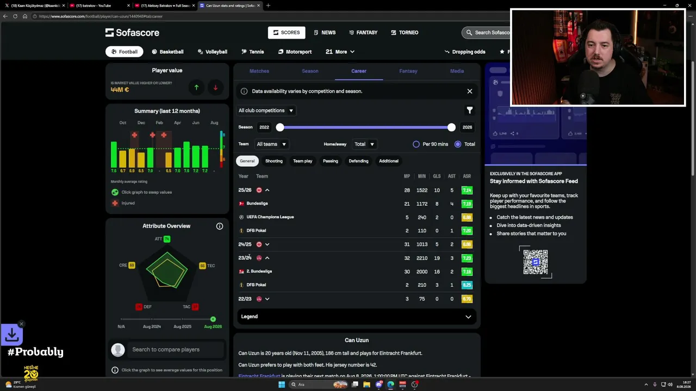Click the Sofascore logo
Screen dimensions: 696x391
click(132, 33)
